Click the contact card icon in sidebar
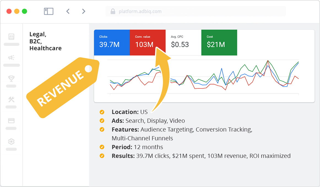 coord(11,37)
